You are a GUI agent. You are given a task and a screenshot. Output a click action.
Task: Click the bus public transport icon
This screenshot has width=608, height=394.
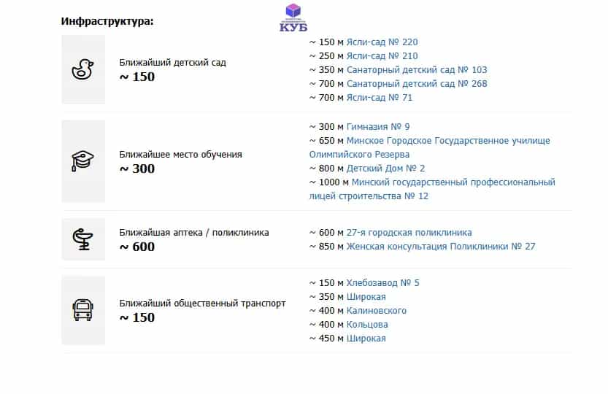82,310
